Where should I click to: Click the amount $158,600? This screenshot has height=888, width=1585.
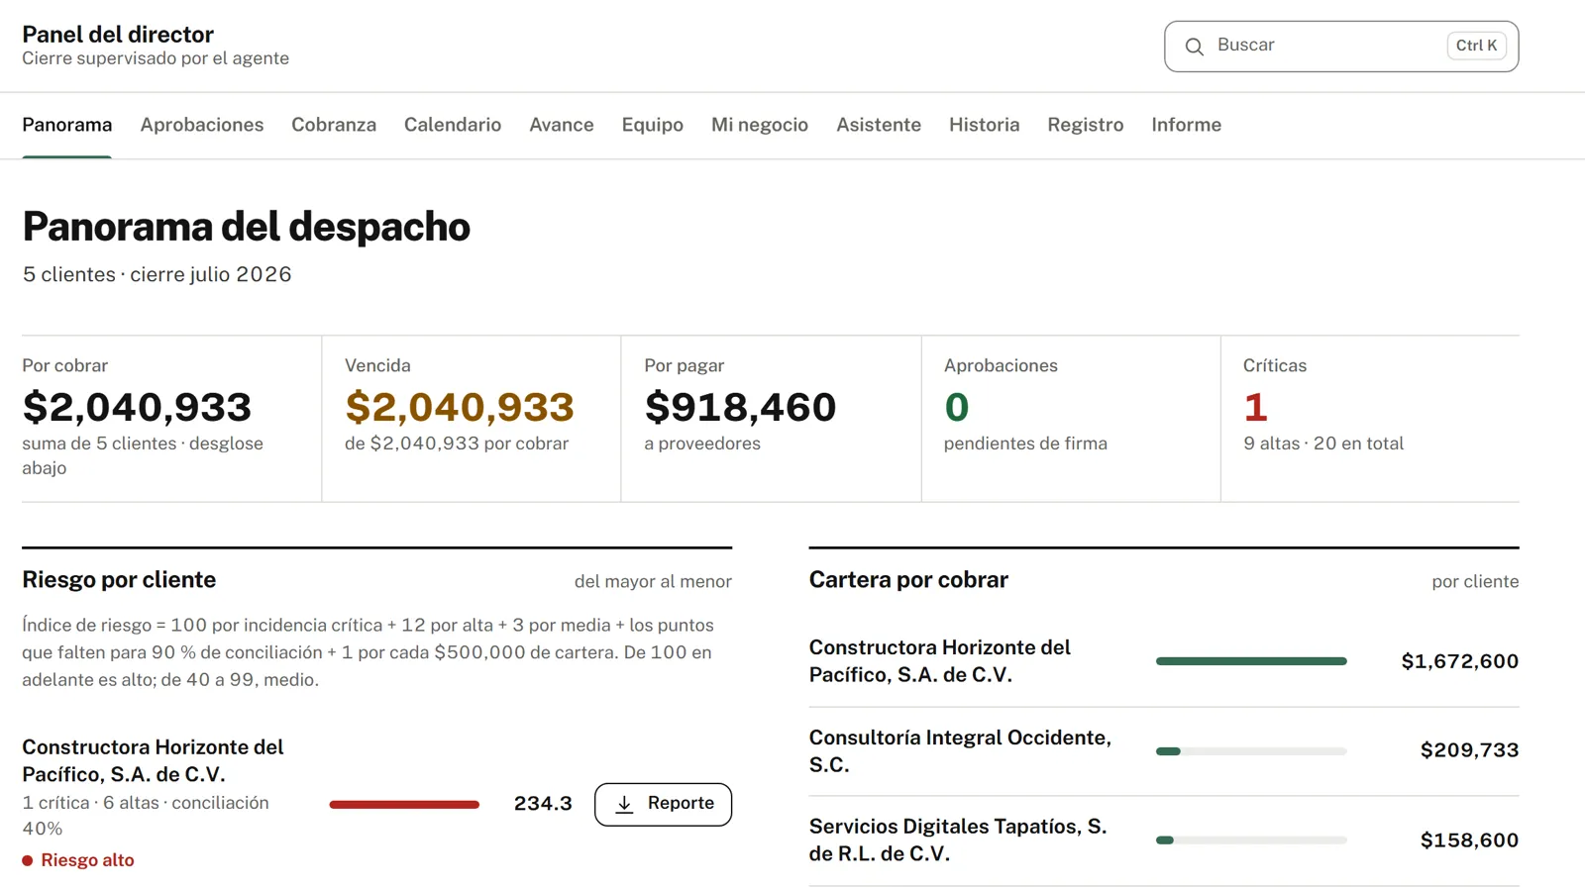point(1469,840)
